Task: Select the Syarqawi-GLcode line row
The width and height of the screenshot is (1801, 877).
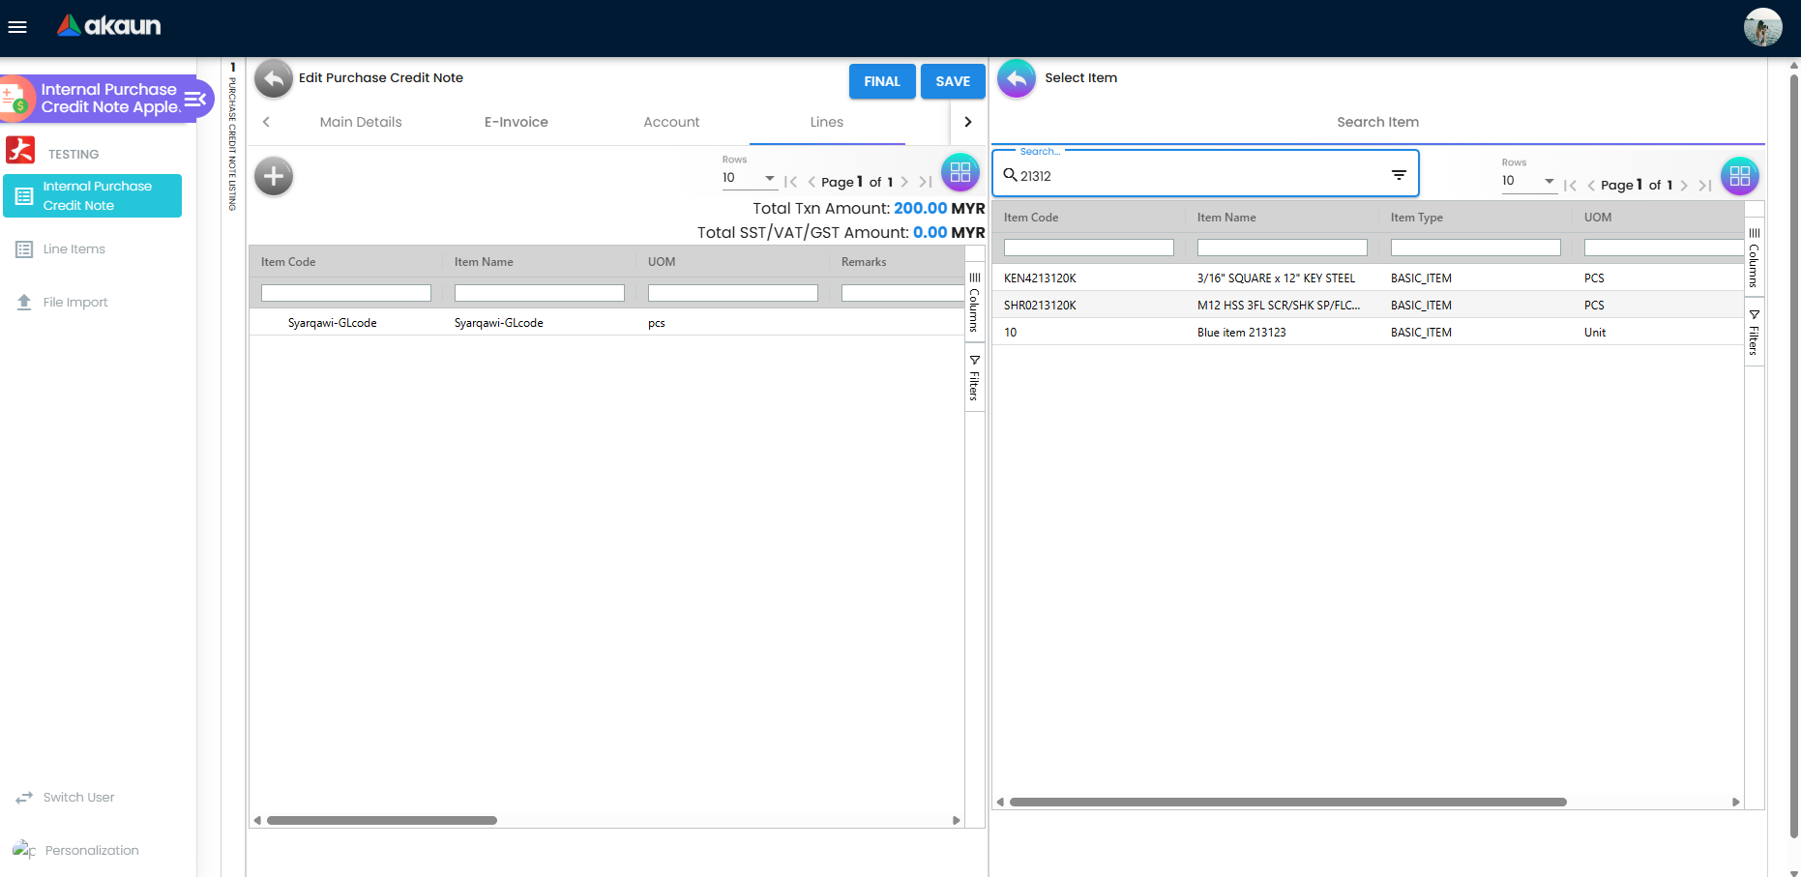Action: tap(606, 323)
